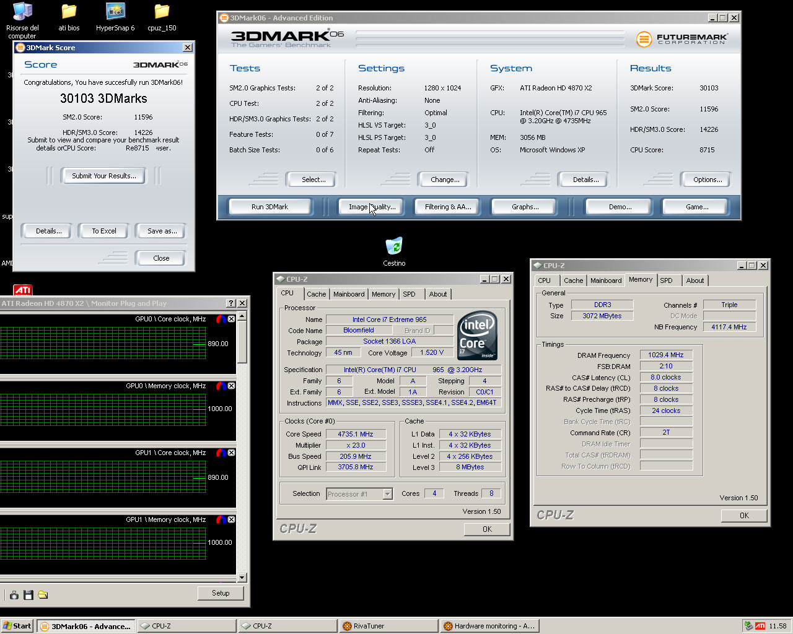The height and width of the screenshot is (634, 793).
Task: Open Cache tab in CPU-Z processor window
Action: point(316,294)
